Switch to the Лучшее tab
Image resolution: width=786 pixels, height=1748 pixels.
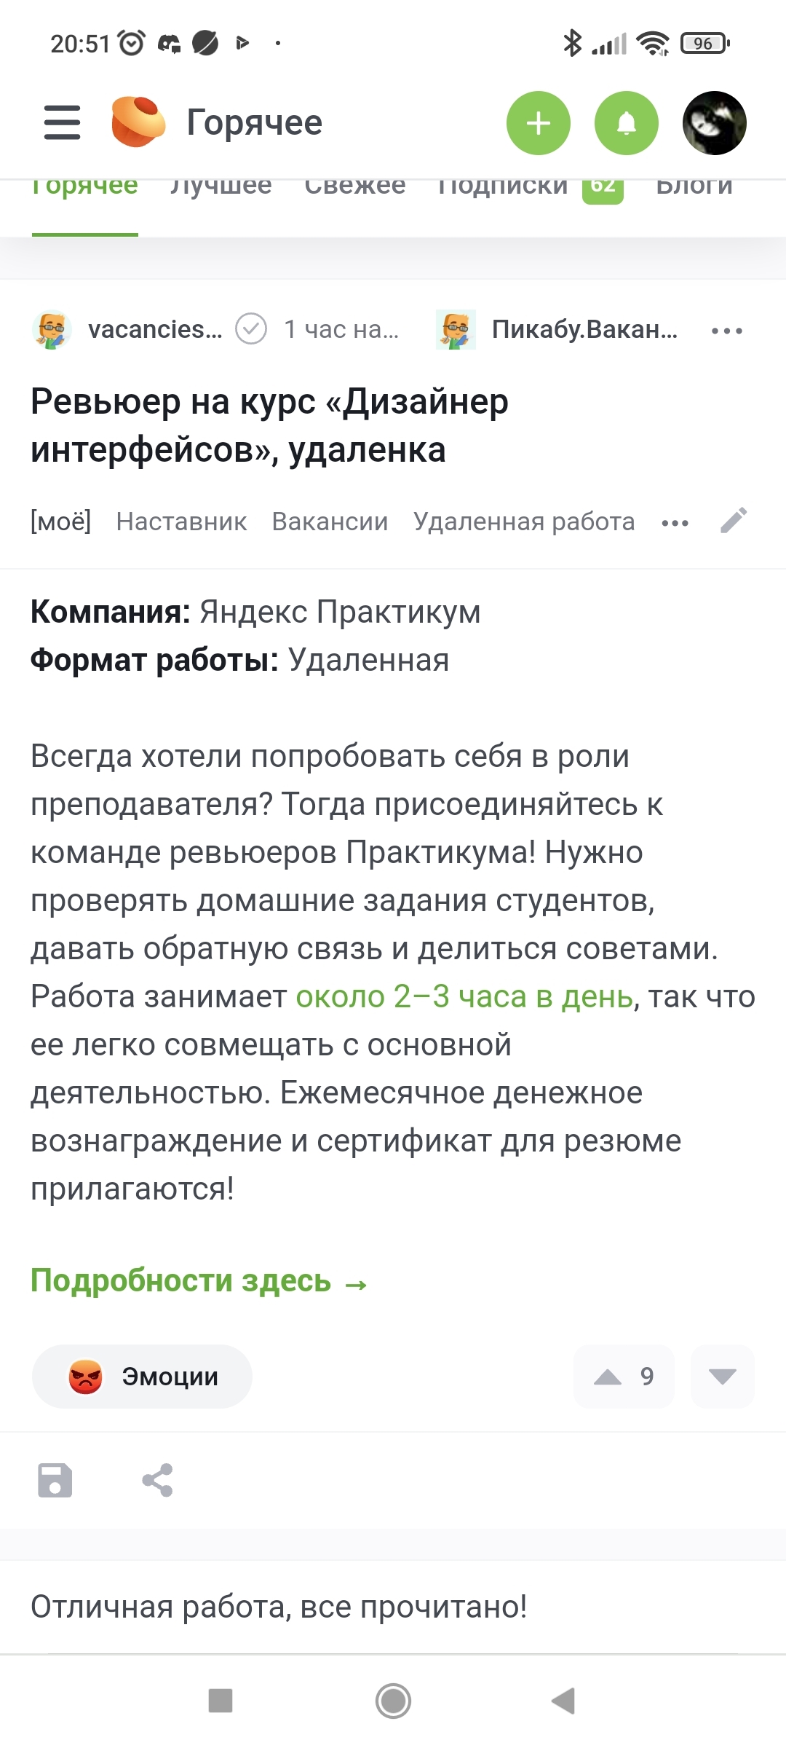(221, 186)
